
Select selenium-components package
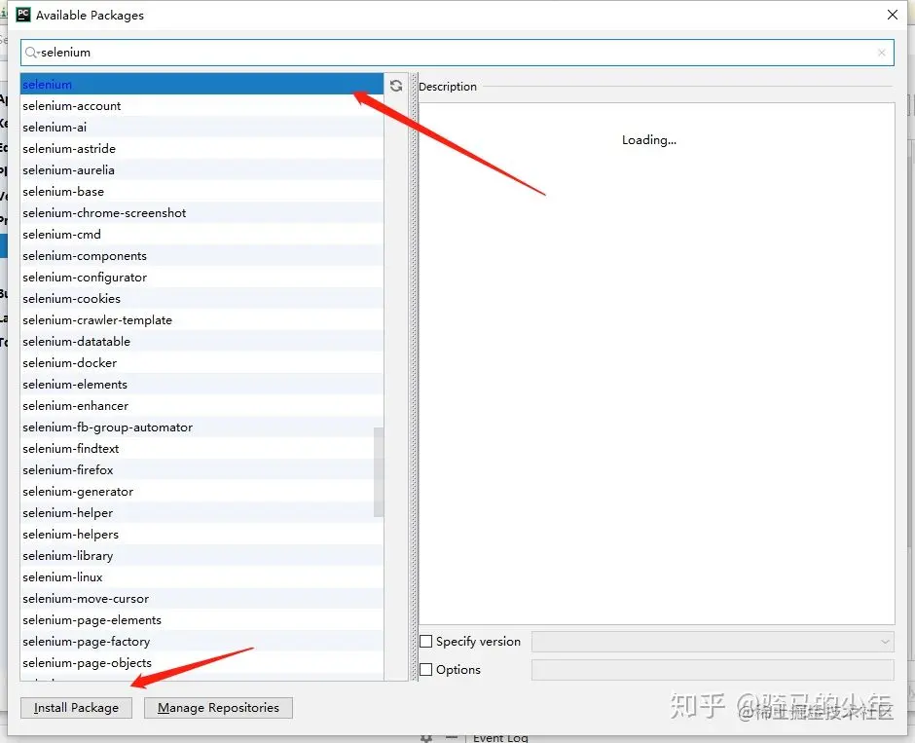coord(201,256)
